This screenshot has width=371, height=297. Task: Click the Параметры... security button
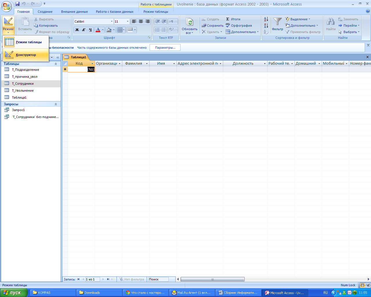[x=165, y=48]
